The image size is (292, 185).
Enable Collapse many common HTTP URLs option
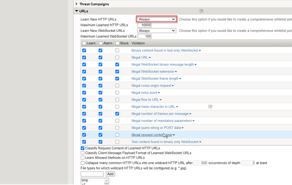(x=83, y=163)
